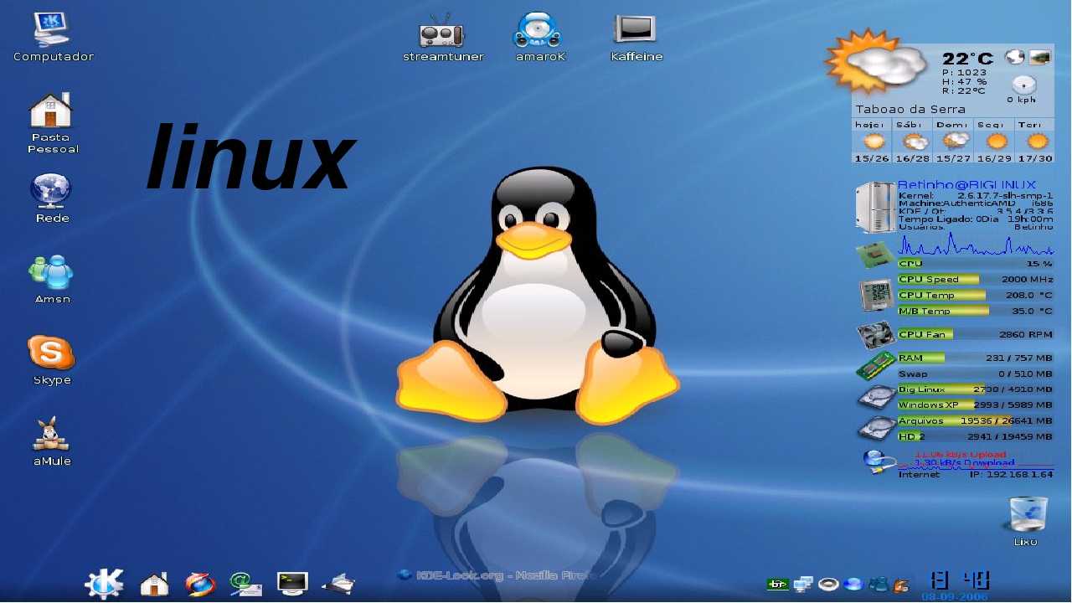The width and height of the screenshot is (1072, 603).
Task: Click the CPU Temp bar
Action: pyautogui.click(x=976, y=296)
